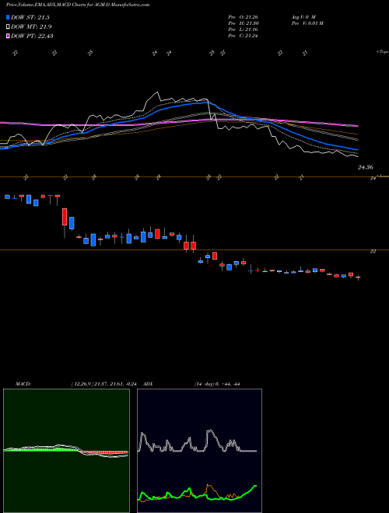Click the 24.36 price label

[x=366, y=167]
